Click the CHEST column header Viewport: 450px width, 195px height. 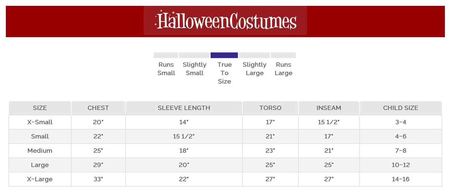[98, 108]
